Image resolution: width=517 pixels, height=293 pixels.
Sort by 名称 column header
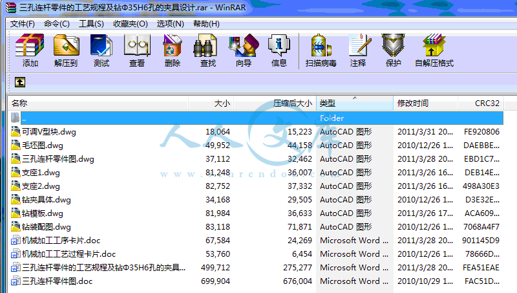pyautogui.click(x=98, y=103)
